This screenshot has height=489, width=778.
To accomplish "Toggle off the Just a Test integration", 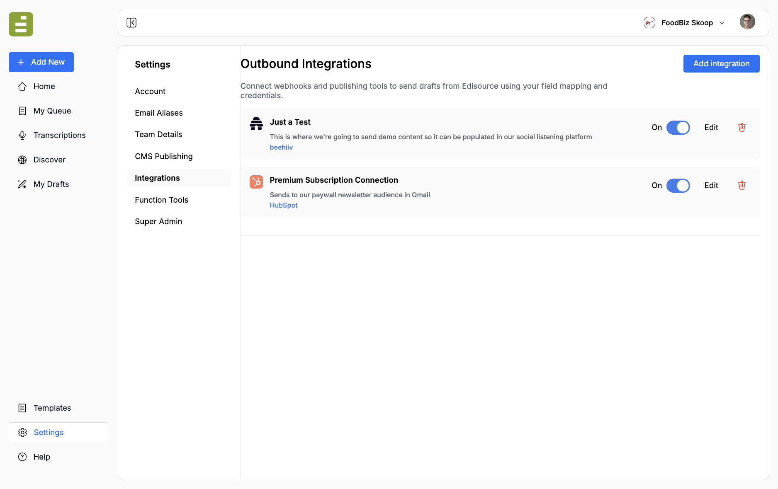I will click(678, 127).
